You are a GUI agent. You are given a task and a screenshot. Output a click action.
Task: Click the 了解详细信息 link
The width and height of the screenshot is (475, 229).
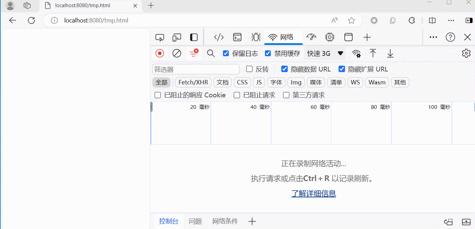pos(313,193)
